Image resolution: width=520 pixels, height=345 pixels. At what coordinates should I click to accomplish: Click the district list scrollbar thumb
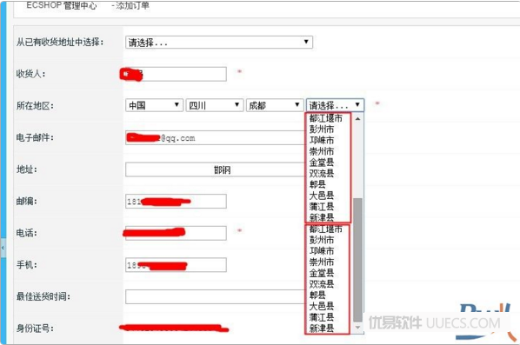[x=358, y=260]
